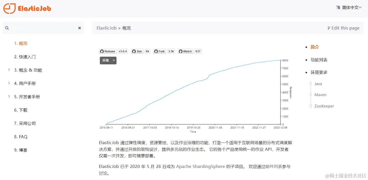The width and height of the screenshot is (368, 180).
Task: Open 2. 快速入门 in the sidebar
Action: [x=25, y=57]
